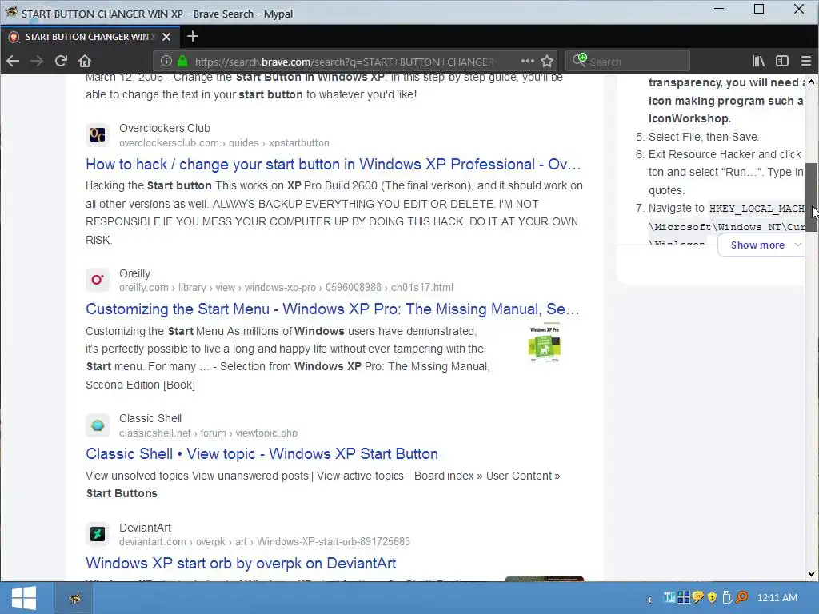Click the deviantart.com breadcrumb URL
This screenshot has height=614, width=819.
[x=264, y=541]
